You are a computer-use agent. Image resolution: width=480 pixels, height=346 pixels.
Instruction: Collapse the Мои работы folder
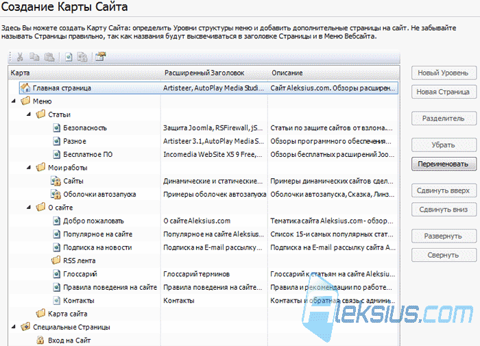click(29, 167)
